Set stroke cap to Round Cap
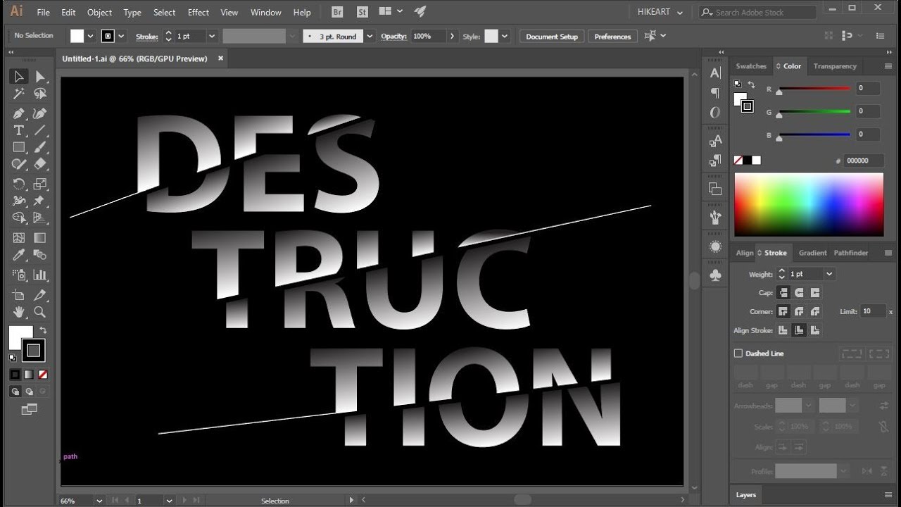Image resolution: width=901 pixels, height=507 pixels. [799, 293]
